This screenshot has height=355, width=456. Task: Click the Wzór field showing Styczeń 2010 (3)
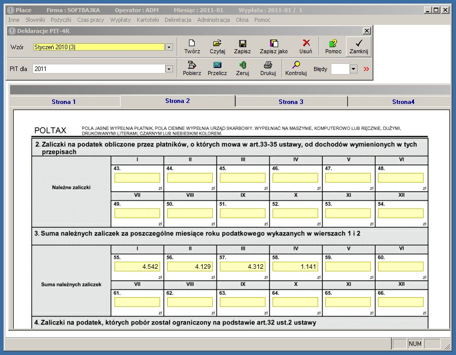(x=99, y=47)
